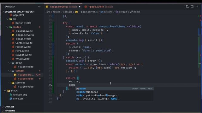Collapse the contact folder
The width and height of the screenshot is (202, 113).
point(9,71)
